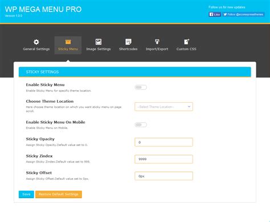Toggle Enable Sticky Menu On Mobile switch
Viewport: 270px width, 222px height.
(x=141, y=125)
